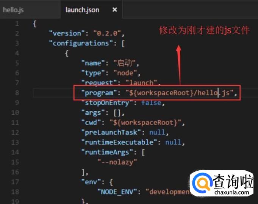The image size is (258, 204).
Task: Click the "--nolazy" runtime argument
Action: pos(117,162)
